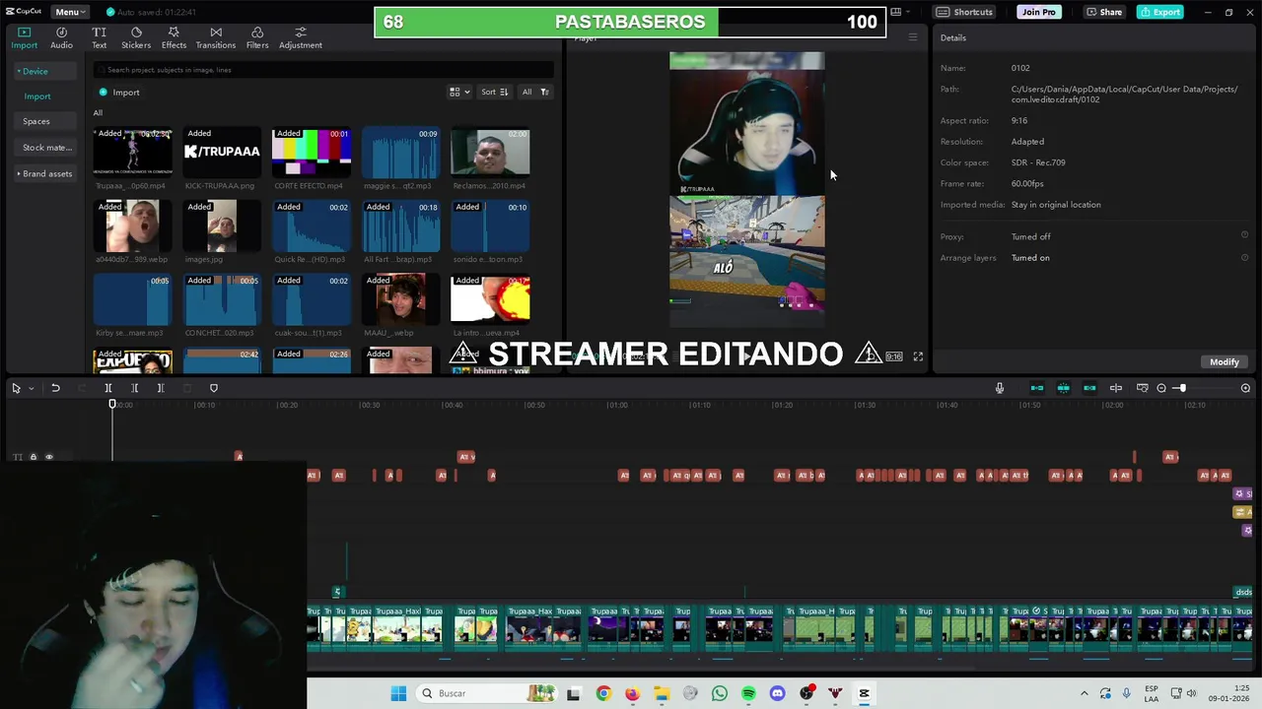The width and height of the screenshot is (1262, 709).
Task: Open the Filters panel
Action: click(x=257, y=37)
